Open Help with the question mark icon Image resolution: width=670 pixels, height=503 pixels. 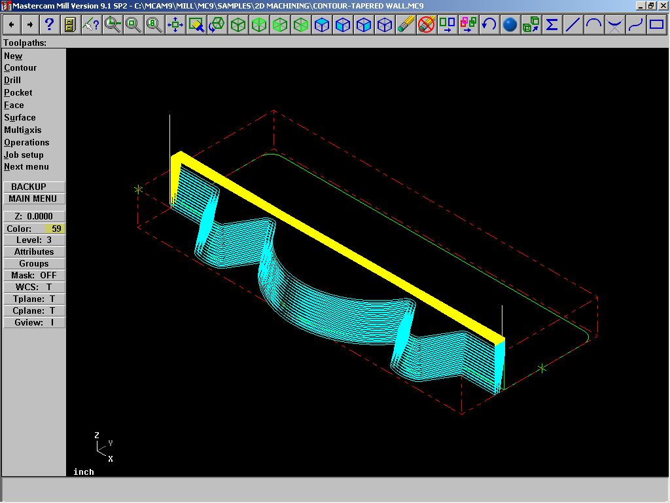[x=49, y=25]
